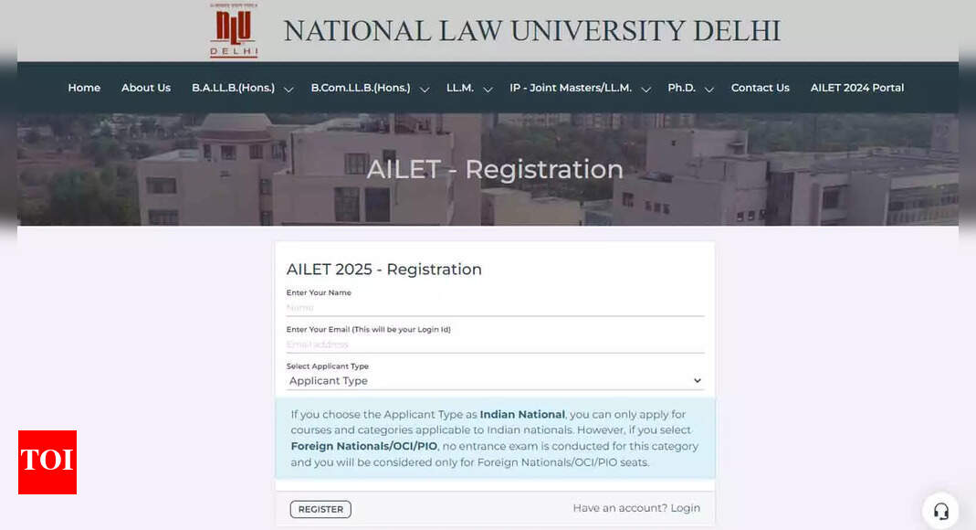Click the Login link for existing accounts
This screenshot has height=530, width=976.
[686, 507]
